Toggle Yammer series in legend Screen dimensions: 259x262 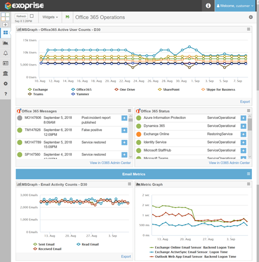point(80,94)
